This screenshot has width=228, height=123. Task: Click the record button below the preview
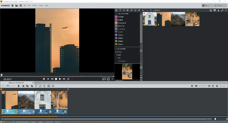[x=44, y=79]
